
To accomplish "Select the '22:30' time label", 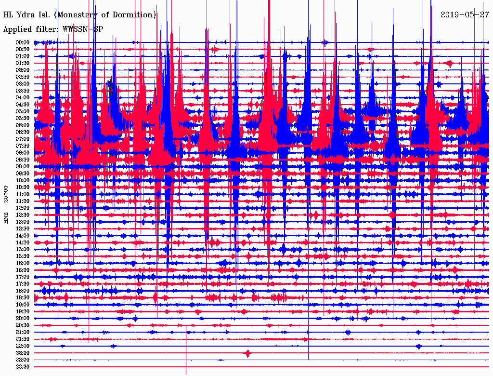I will coord(23,353).
